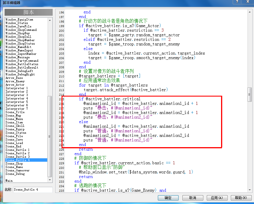The image size is (254, 204).
Task: Select Interpreter 1 script
Action: click(17, 88)
